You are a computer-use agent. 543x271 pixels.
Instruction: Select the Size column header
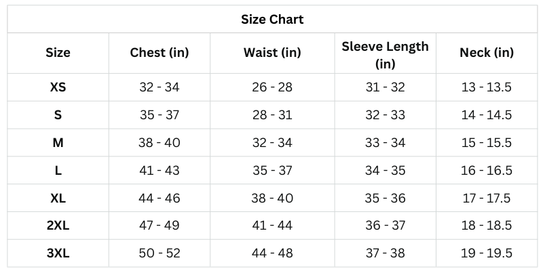[x=58, y=52]
